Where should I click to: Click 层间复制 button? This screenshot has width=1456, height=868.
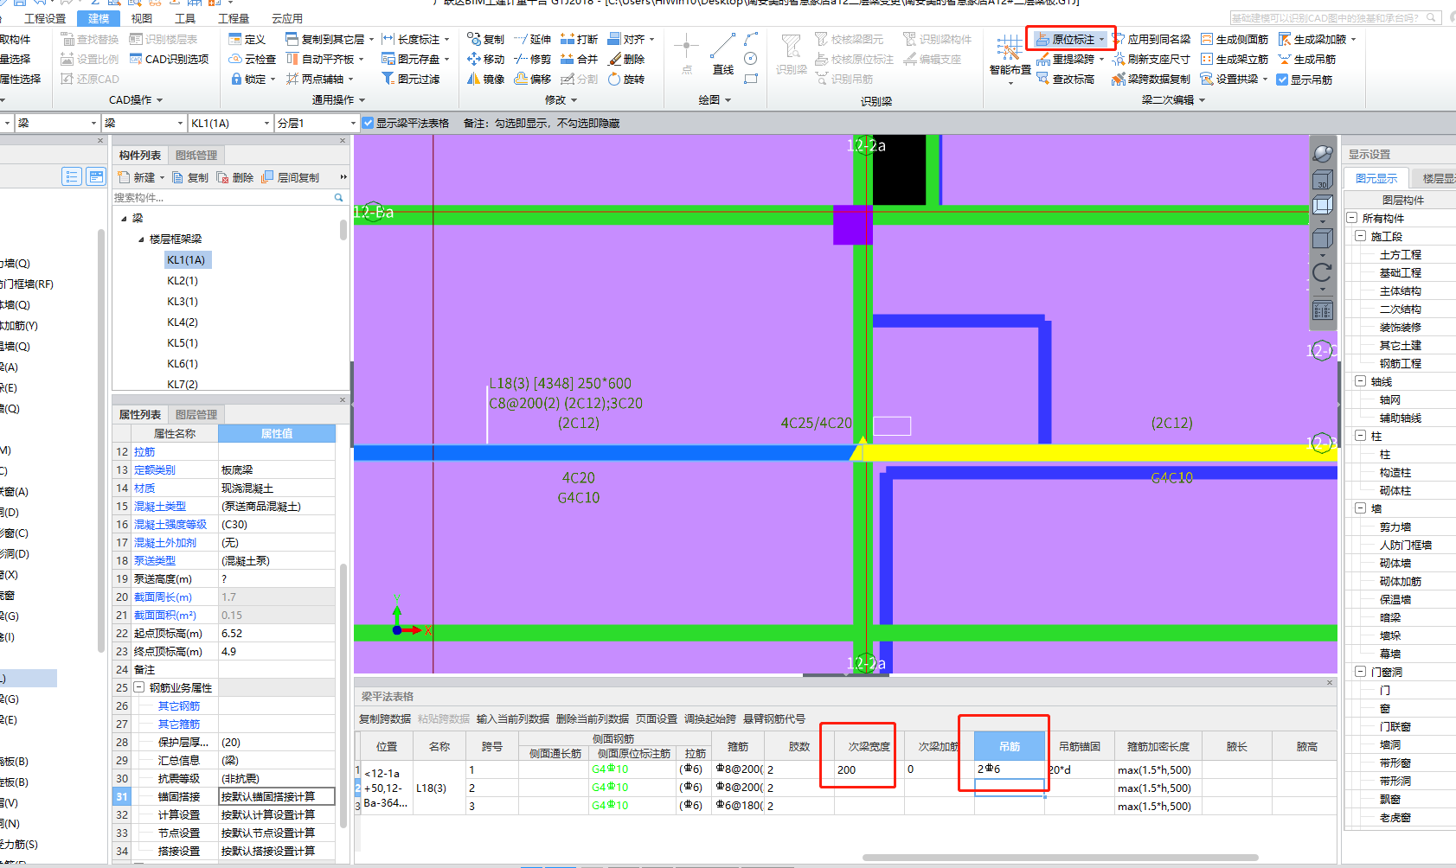point(291,177)
